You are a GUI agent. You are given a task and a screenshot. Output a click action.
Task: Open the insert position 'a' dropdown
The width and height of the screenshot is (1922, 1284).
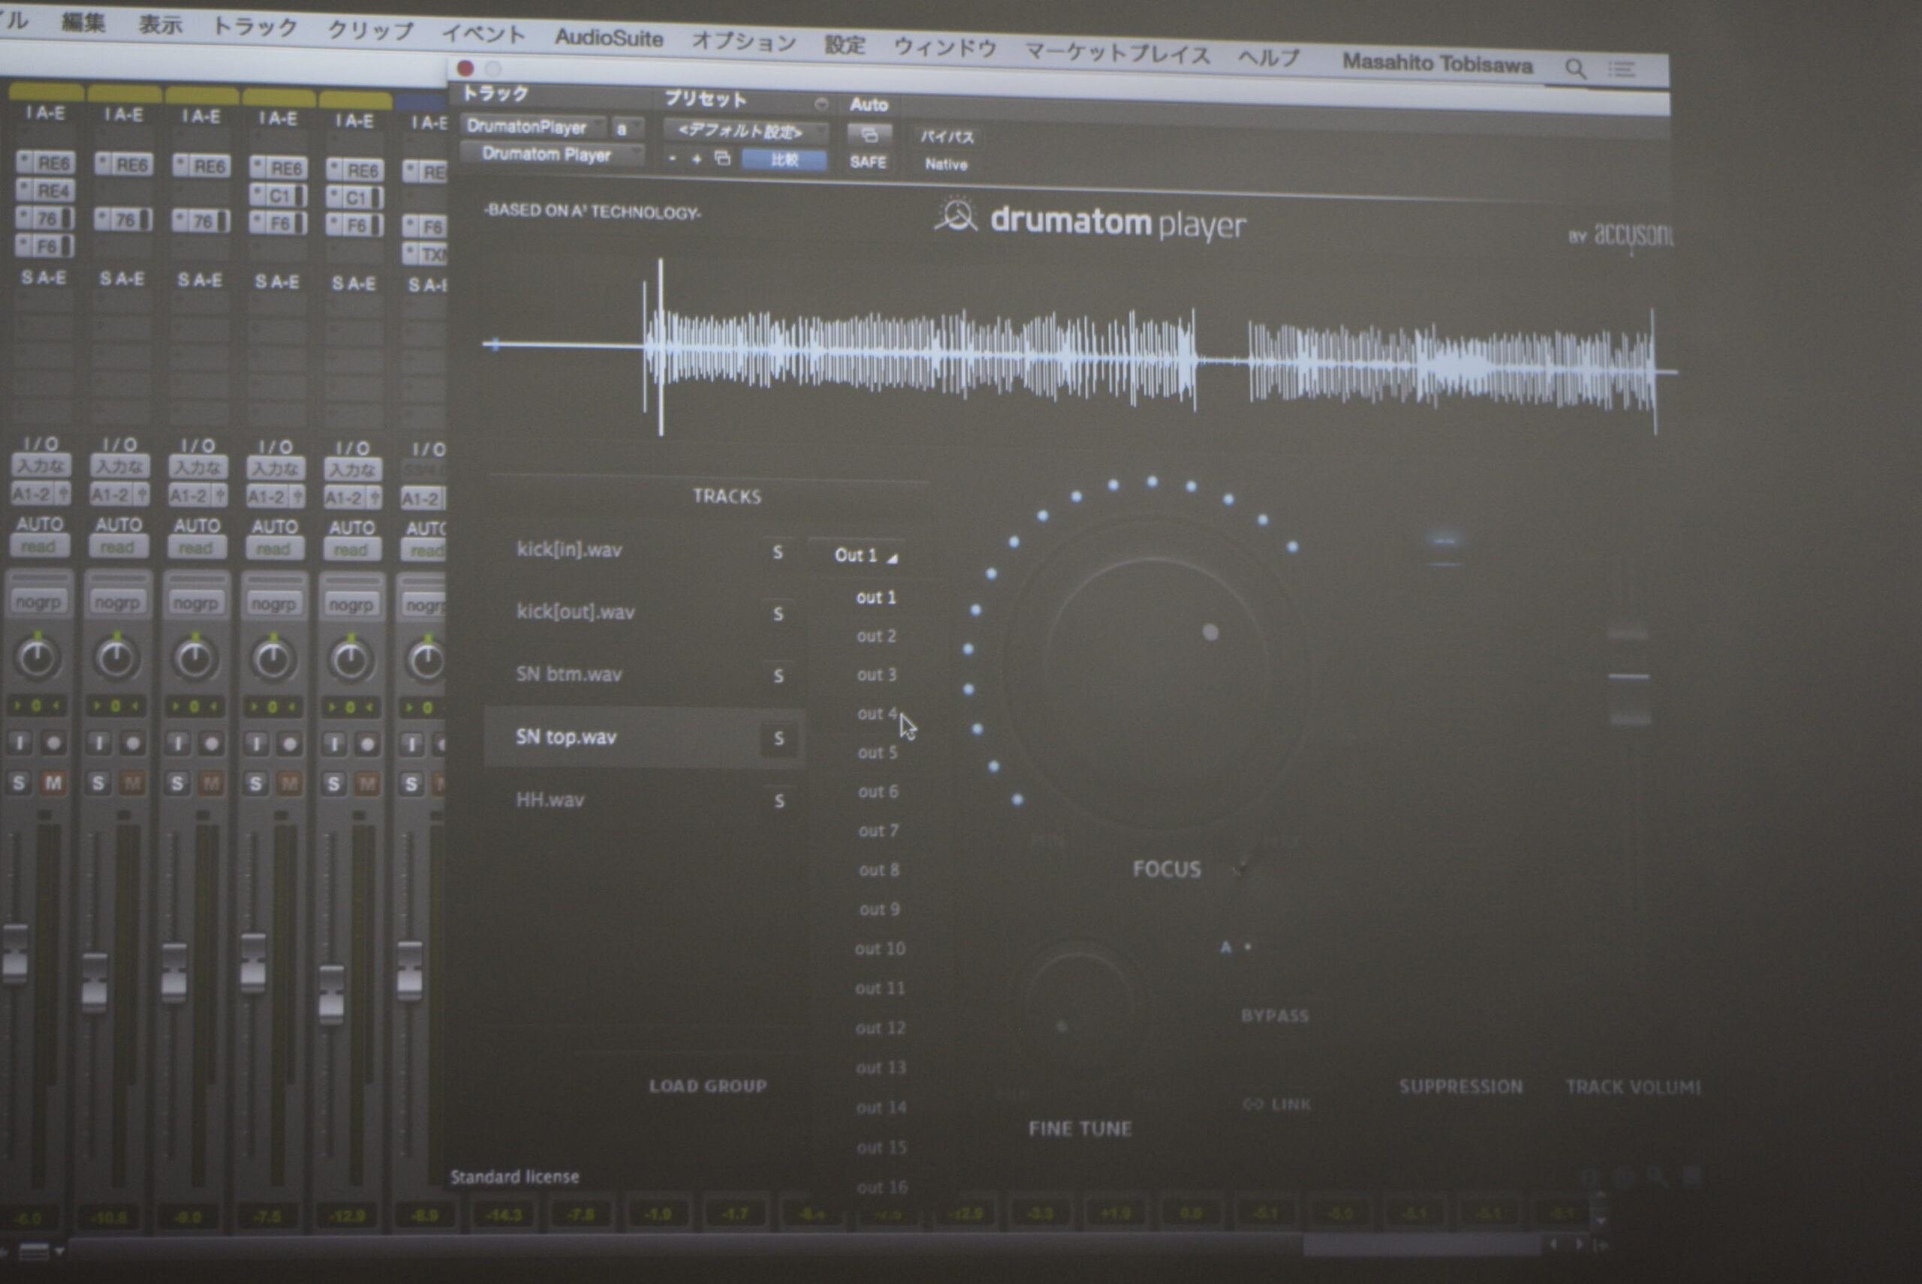(x=628, y=128)
